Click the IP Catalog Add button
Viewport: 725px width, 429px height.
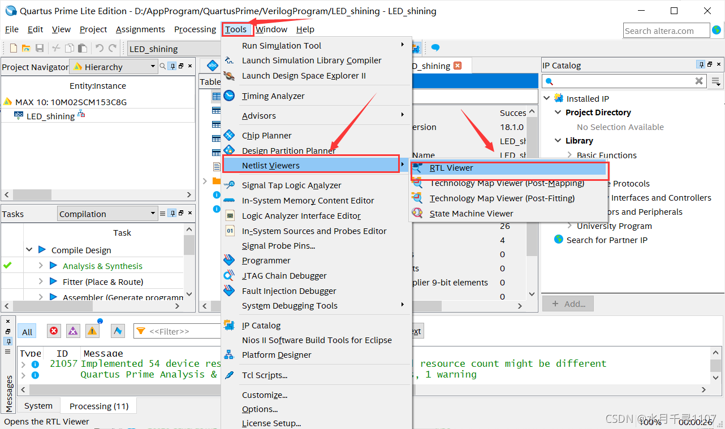568,304
